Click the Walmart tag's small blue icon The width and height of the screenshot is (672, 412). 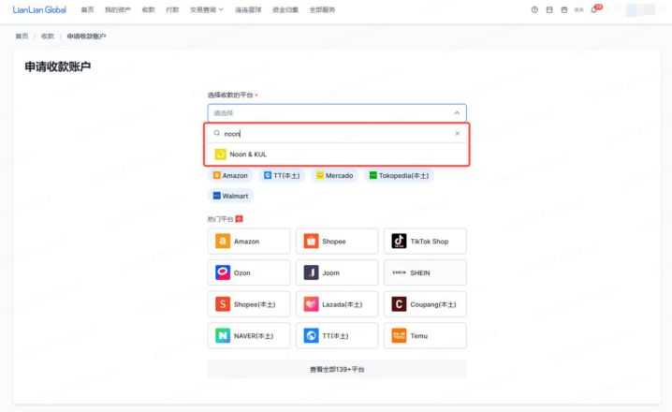pyautogui.click(x=217, y=196)
